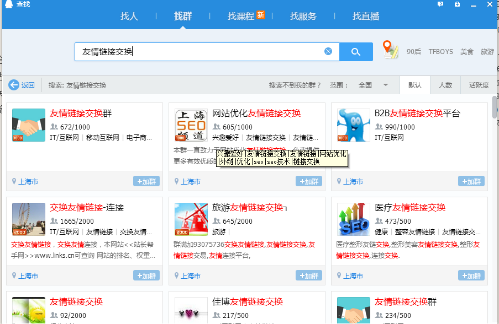Viewport: 499px width, 324px height.
Task: Click inside the search input field
Action: tap(221, 52)
